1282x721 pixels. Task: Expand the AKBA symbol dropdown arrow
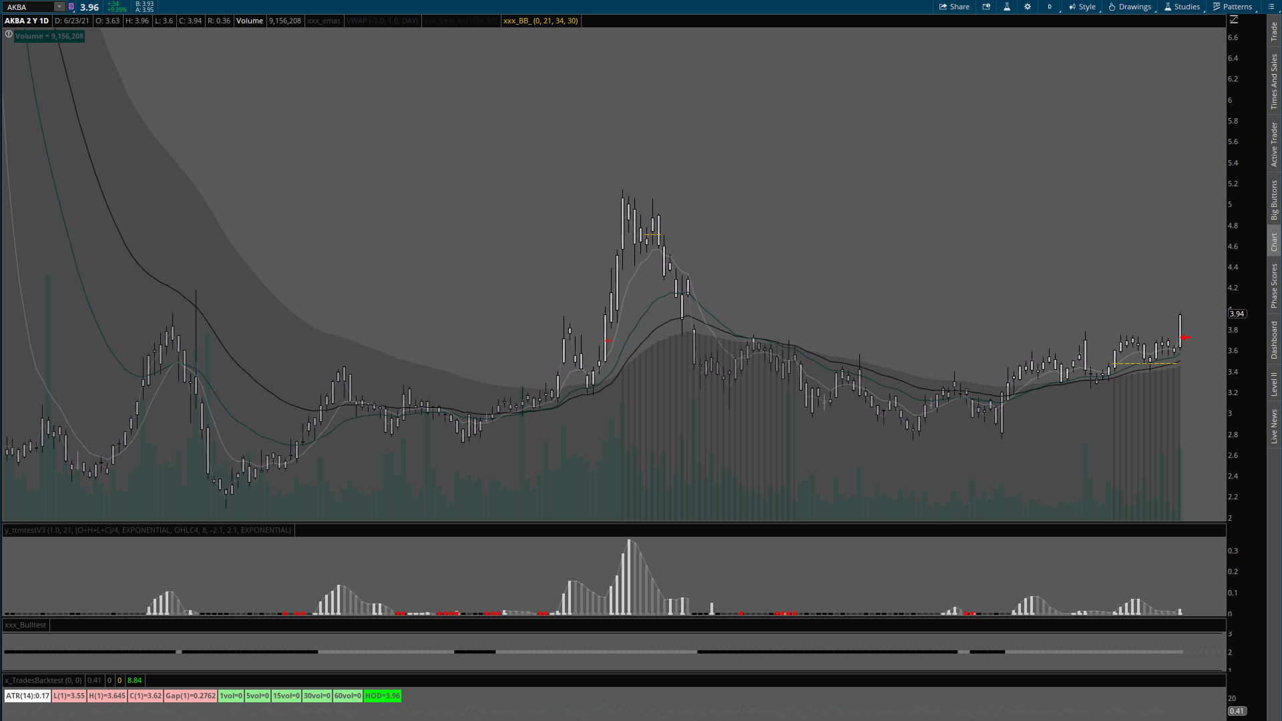click(x=59, y=7)
